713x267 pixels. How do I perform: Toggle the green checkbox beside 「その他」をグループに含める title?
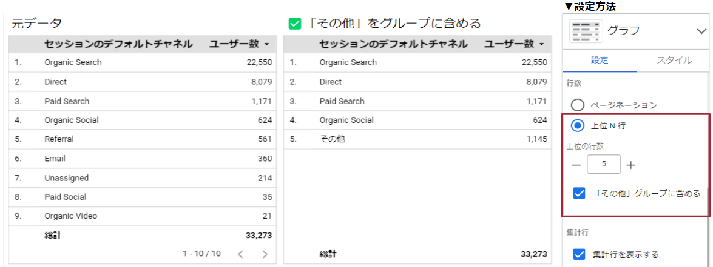(x=295, y=24)
